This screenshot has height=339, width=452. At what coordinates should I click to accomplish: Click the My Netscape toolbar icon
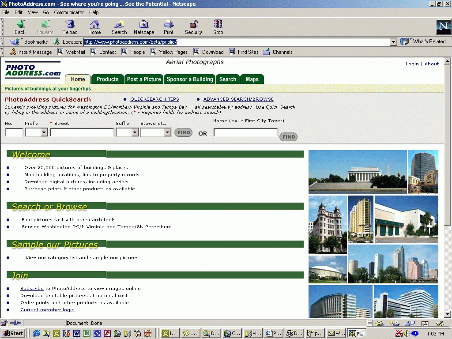pyautogui.click(x=144, y=27)
